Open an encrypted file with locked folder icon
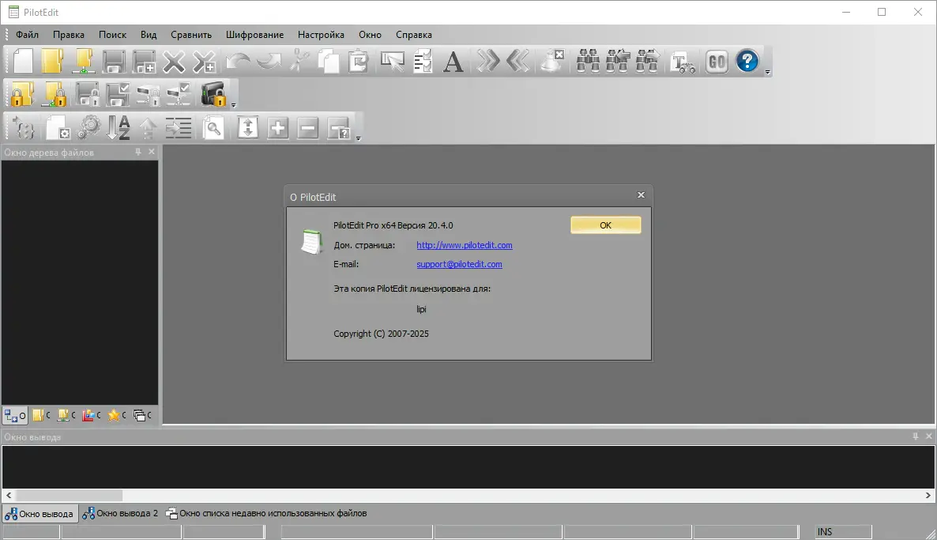Viewport: 937px width, 540px height. pyautogui.click(x=23, y=95)
